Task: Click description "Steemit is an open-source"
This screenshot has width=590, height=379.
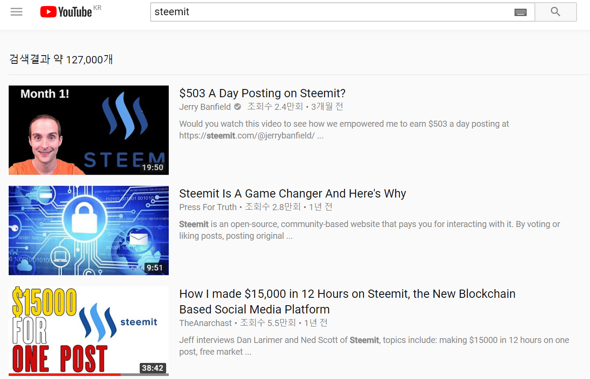Action: click(x=370, y=230)
